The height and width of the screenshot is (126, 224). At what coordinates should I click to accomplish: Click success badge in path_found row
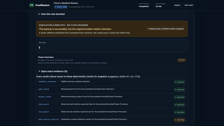point(180,90)
